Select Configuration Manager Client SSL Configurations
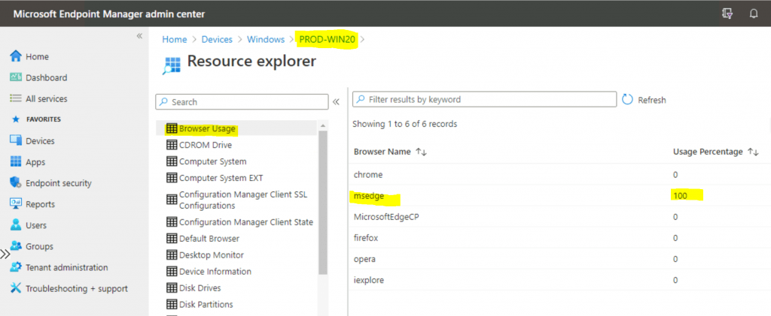This screenshot has height=316, width=771. [x=243, y=200]
